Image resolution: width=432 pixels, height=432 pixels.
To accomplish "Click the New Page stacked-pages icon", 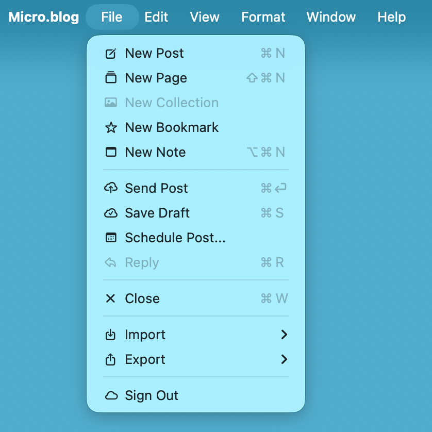I will (111, 77).
